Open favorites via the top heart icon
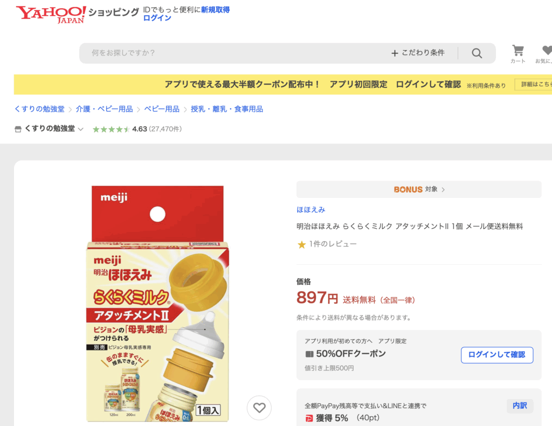 pyautogui.click(x=546, y=51)
